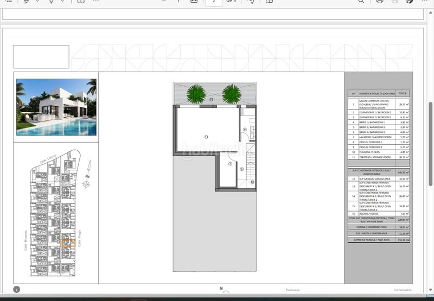Click the right palm tree on terrace

232,94
